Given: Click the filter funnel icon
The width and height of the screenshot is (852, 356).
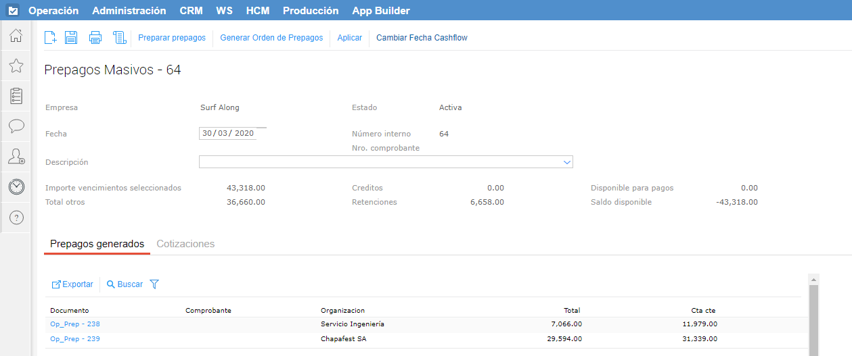Looking at the screenshot, I should (154, 284).
